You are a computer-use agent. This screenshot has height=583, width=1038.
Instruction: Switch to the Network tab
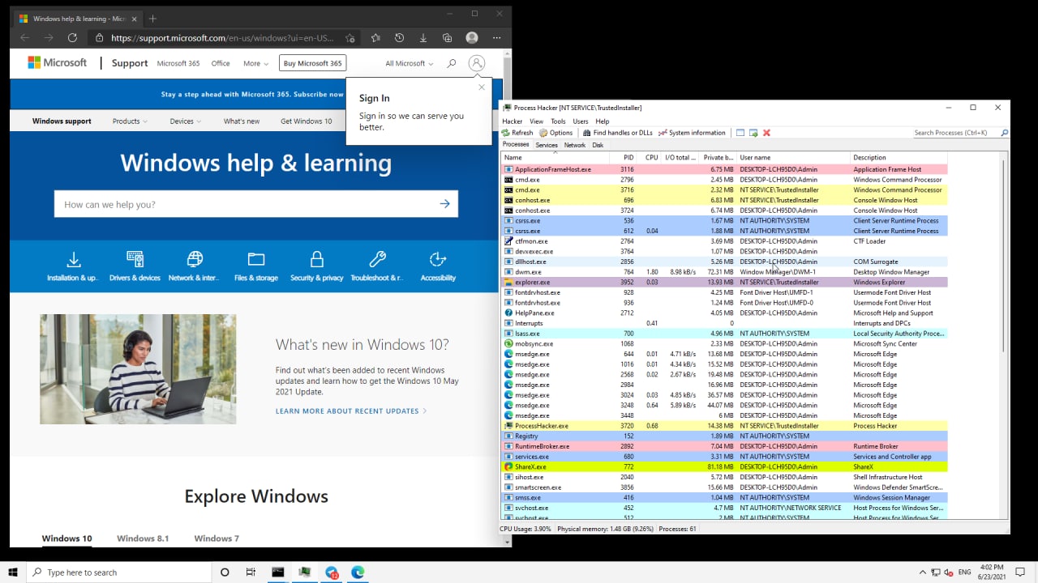coord(575,145)
